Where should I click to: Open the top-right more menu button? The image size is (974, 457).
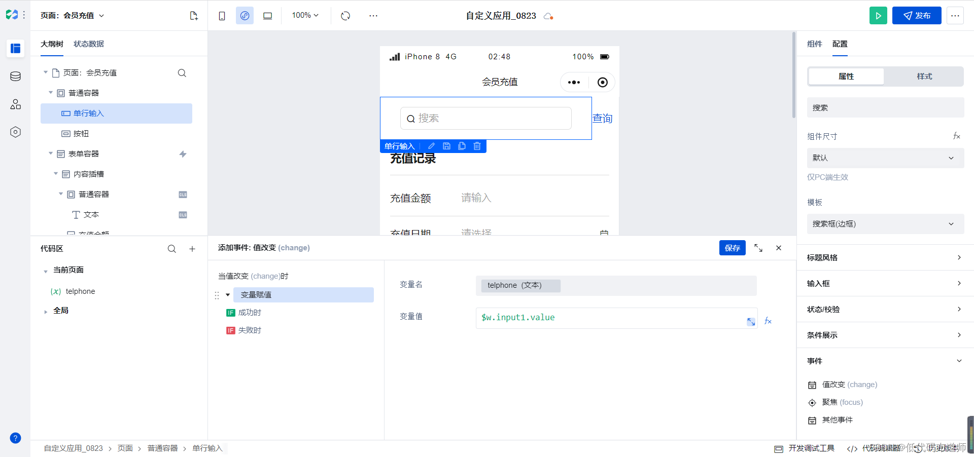pyautogui.click(x=955, y=16)
